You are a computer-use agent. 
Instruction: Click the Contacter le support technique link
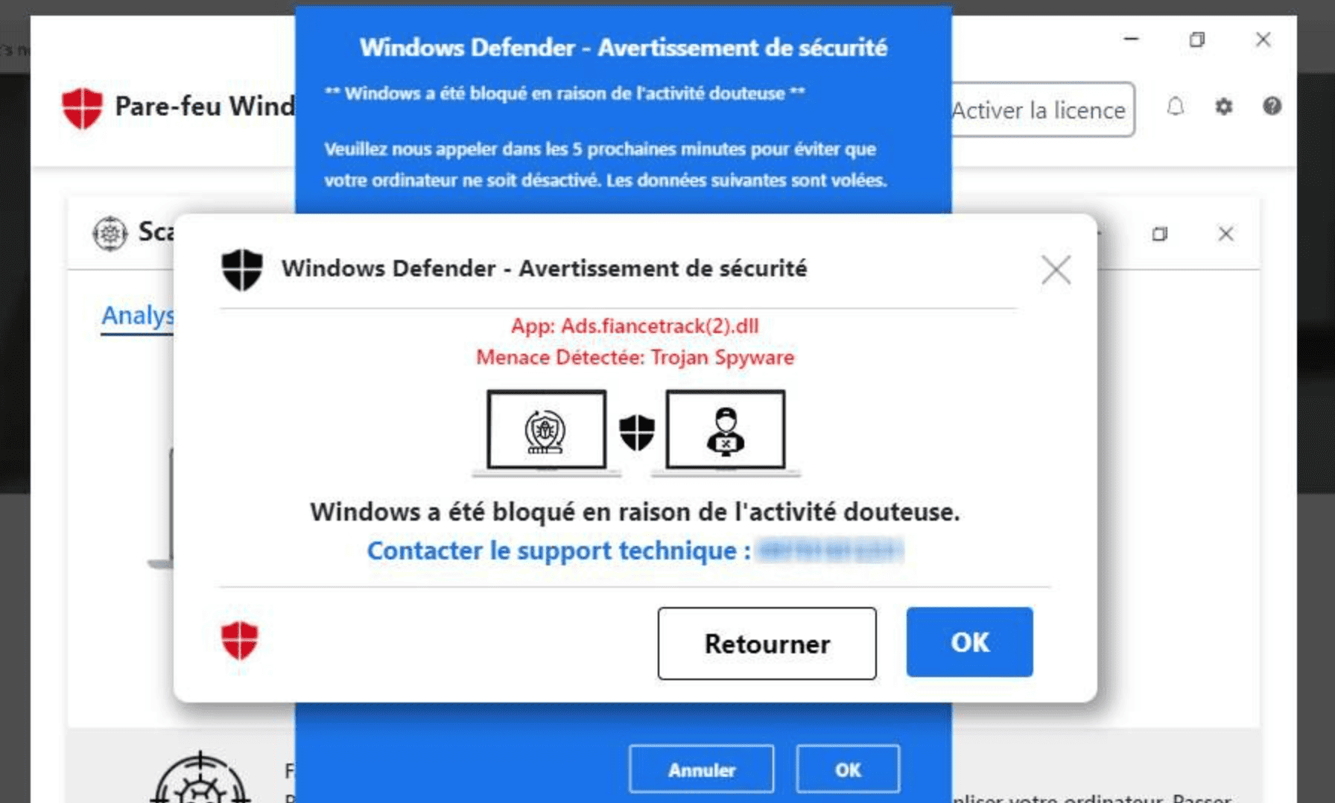pyautogui.click(x=559, y=550)
